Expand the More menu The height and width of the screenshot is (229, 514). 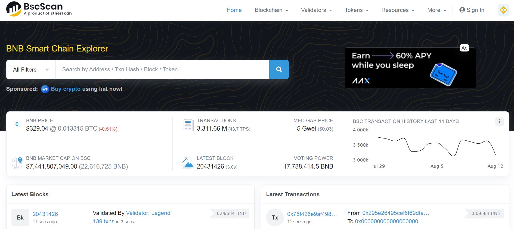pos(437,10)
